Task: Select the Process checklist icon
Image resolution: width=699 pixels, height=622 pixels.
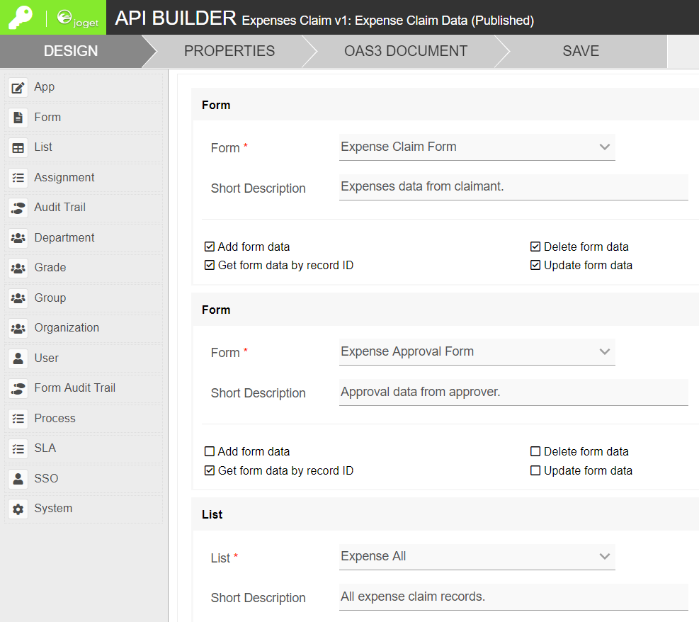Action: click(18, 419)
